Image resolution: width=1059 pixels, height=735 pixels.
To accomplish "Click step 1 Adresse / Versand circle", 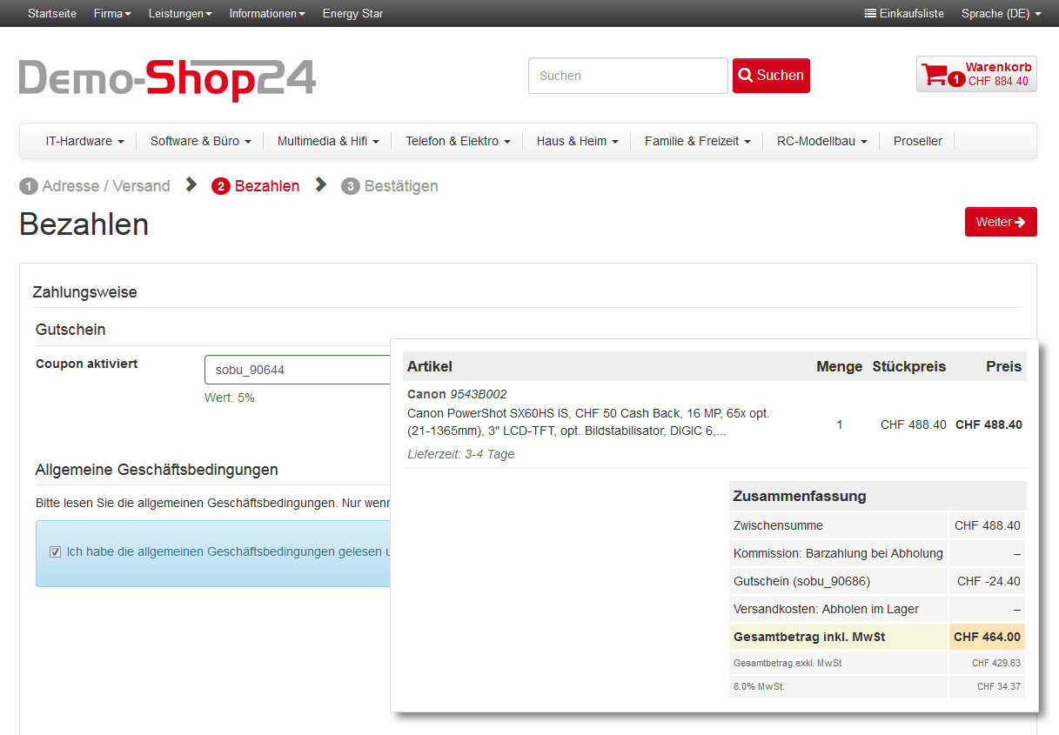I will (29, 186).
